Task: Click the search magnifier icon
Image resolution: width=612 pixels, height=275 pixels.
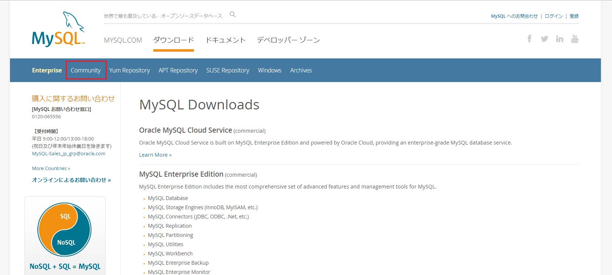Action: coord(233,14)
